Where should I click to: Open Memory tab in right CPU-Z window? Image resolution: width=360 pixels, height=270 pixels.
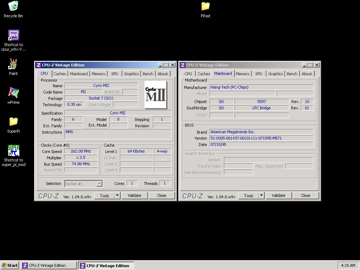click(243, 74)
